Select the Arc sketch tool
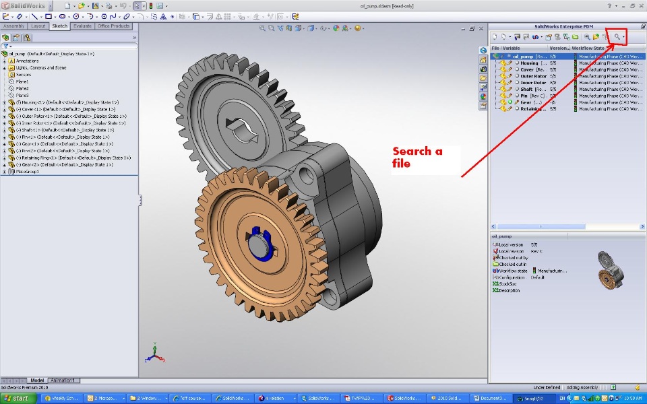The image size is (647, 404). click(90, 16)
